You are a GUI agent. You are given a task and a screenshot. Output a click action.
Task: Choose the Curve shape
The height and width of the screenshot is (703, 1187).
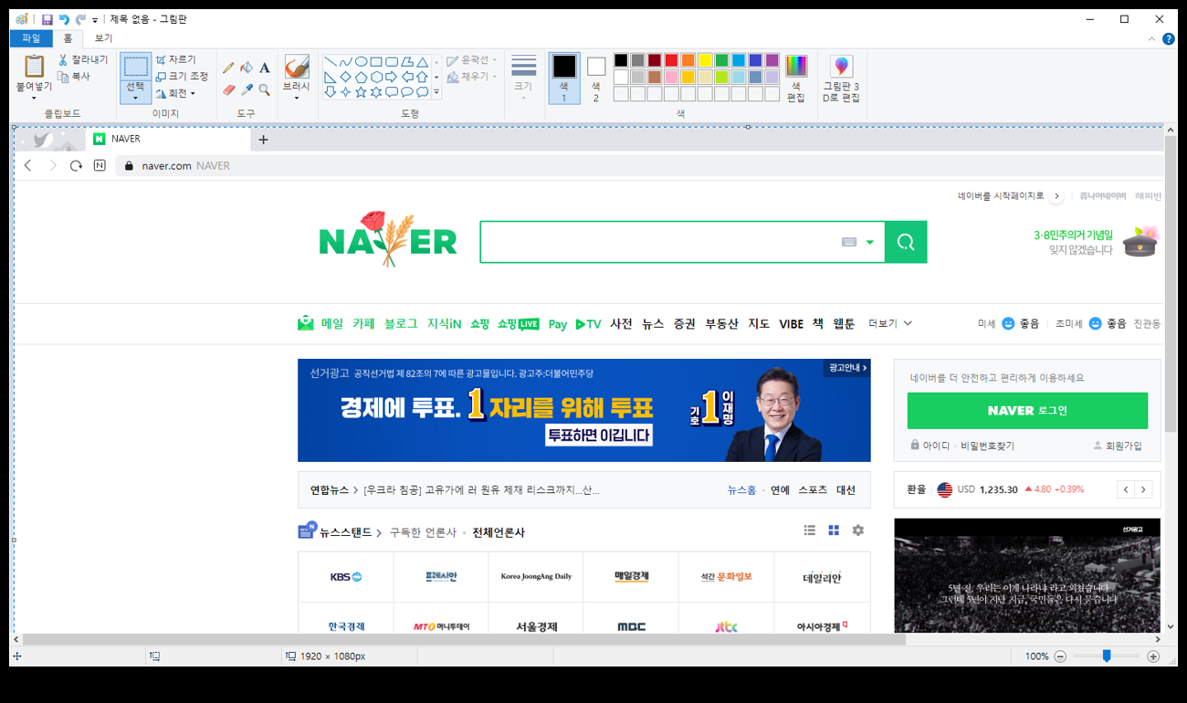coord(345,62)
